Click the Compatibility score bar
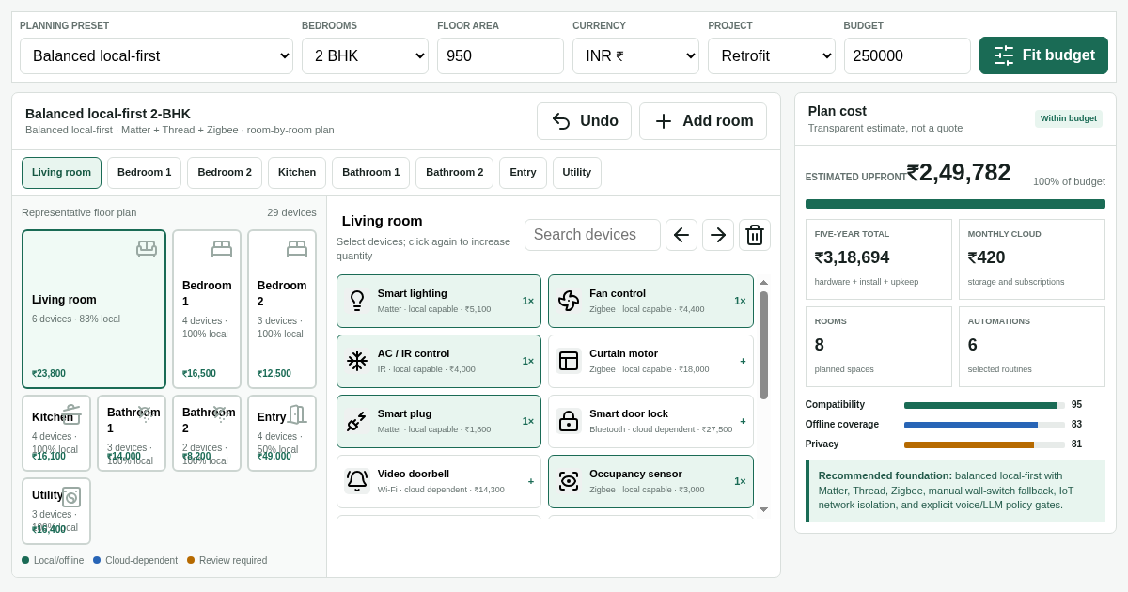Screen dimensions: 1128x592 tap(984, 405)
